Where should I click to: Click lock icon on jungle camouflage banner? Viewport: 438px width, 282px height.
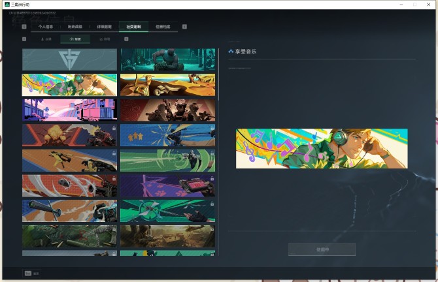click(114, 229)
